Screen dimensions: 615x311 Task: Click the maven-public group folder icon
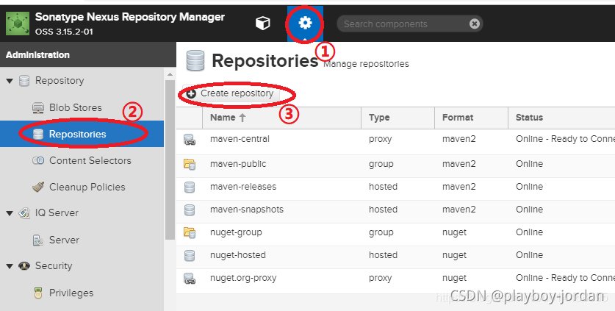tap(190, 164)
